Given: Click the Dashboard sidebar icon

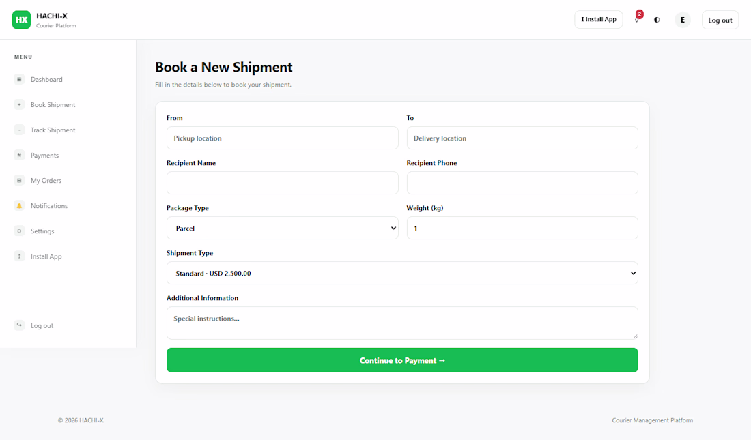Looking at the screenshot, I should [x=19, y=80].
